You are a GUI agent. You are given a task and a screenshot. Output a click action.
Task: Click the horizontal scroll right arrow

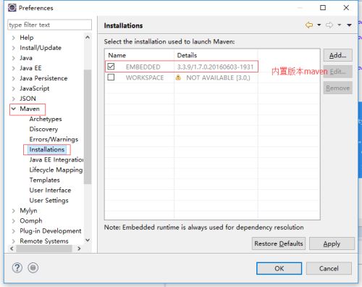tap(79, 249)
